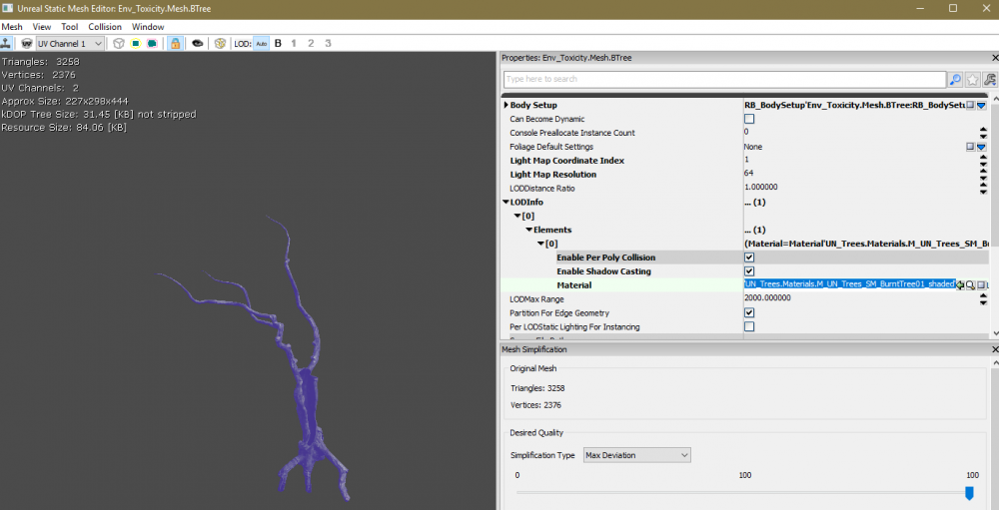Toggle Can Become Dynamic checkbox
Viewport: 999px width, 510px height.
[749, 119]
